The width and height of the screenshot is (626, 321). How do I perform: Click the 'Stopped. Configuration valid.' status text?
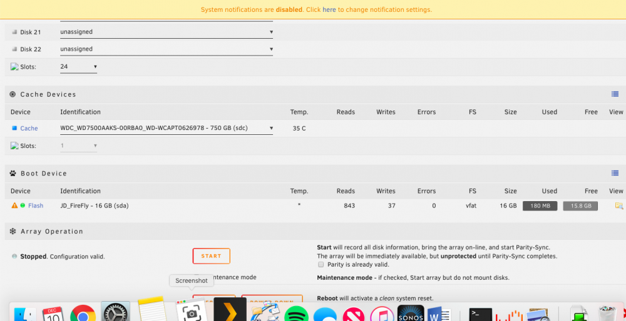coord(62,257)
